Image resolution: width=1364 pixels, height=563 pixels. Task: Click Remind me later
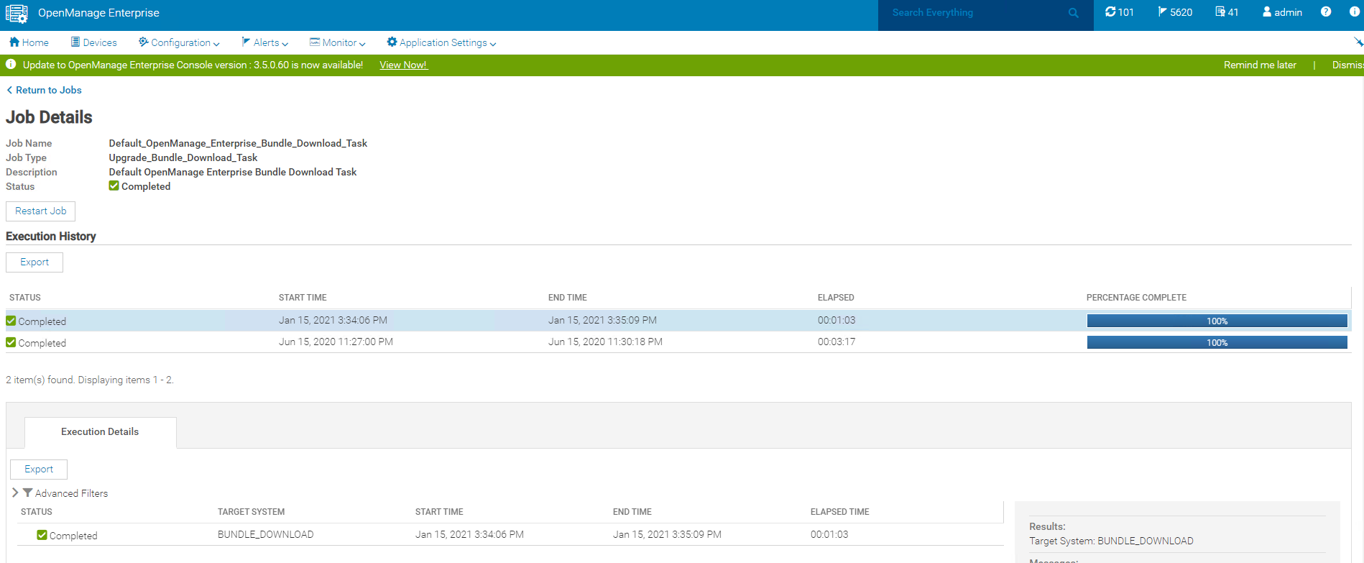point(1260,65)
